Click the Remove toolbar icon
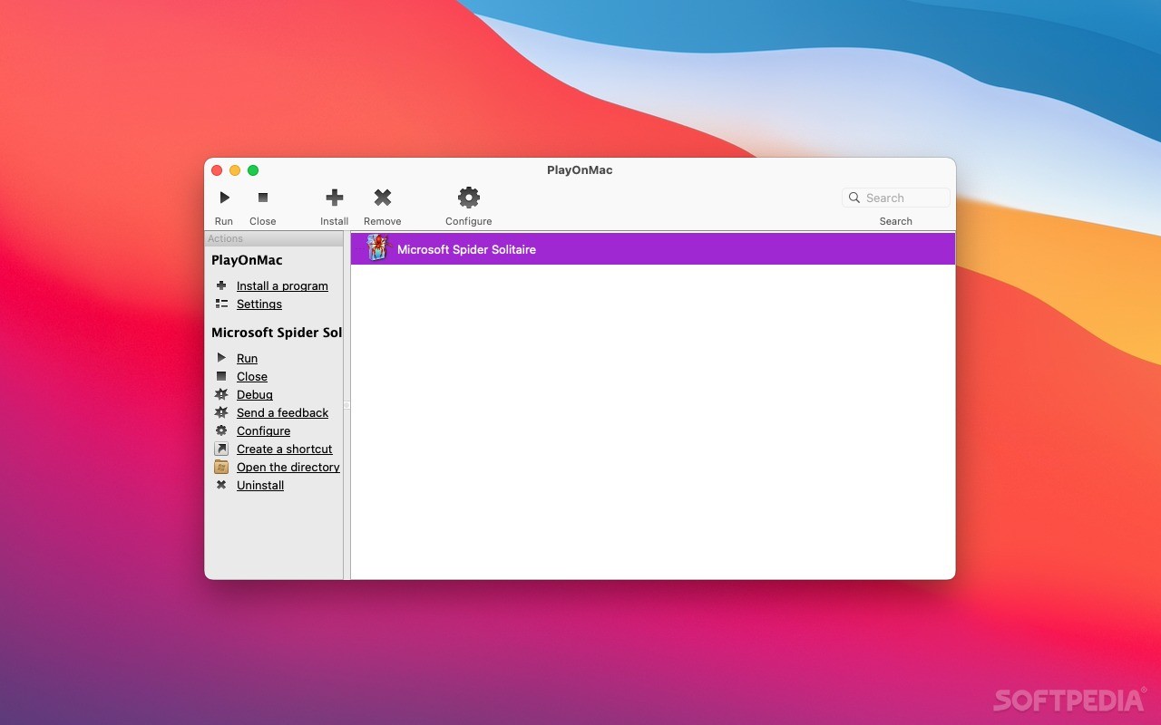 click(x=382, y=198)
